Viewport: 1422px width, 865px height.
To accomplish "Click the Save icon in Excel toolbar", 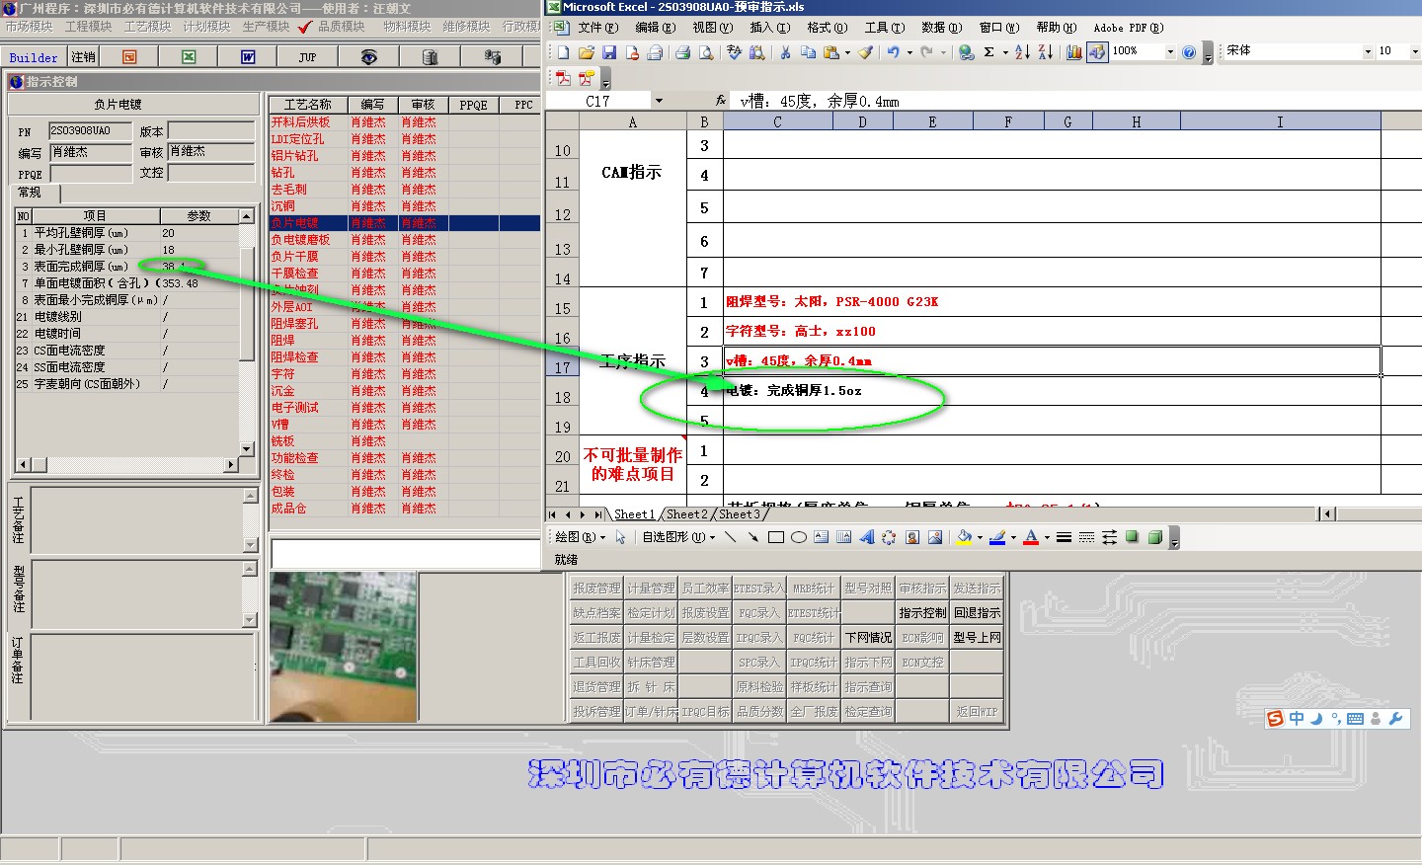I will point(608,52).
